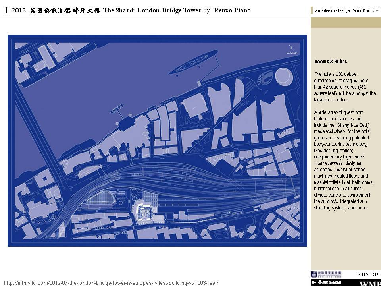Click the round City Hall building outline
This screenshot has width=381, height=286.
pyautogui.click(x=283, y=76)
